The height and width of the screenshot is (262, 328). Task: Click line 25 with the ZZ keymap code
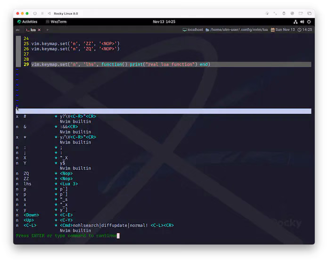(x=75, y=43)
